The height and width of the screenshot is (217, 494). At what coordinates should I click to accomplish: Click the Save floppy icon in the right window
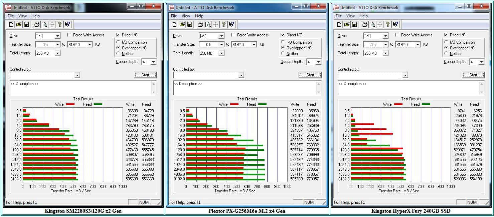pos(354,24)
